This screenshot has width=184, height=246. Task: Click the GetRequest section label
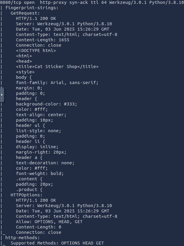[x=25, y=13]
